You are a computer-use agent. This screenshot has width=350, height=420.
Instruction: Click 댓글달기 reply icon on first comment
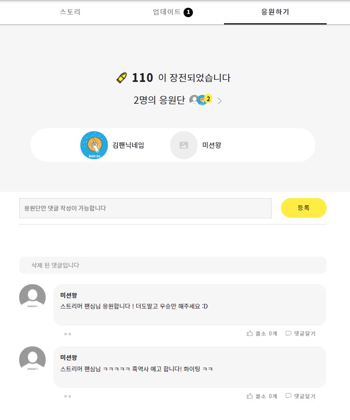point(288,333)
